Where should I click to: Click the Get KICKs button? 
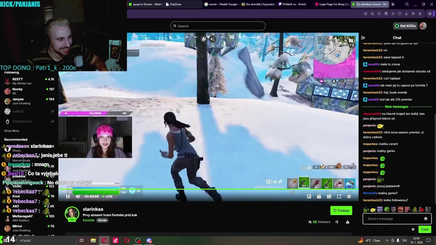(x=405, y=26)
